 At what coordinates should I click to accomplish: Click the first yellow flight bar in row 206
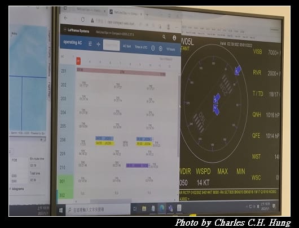[x=105, y=143]
